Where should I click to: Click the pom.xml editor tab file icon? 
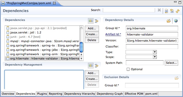(x=3, y=3)
